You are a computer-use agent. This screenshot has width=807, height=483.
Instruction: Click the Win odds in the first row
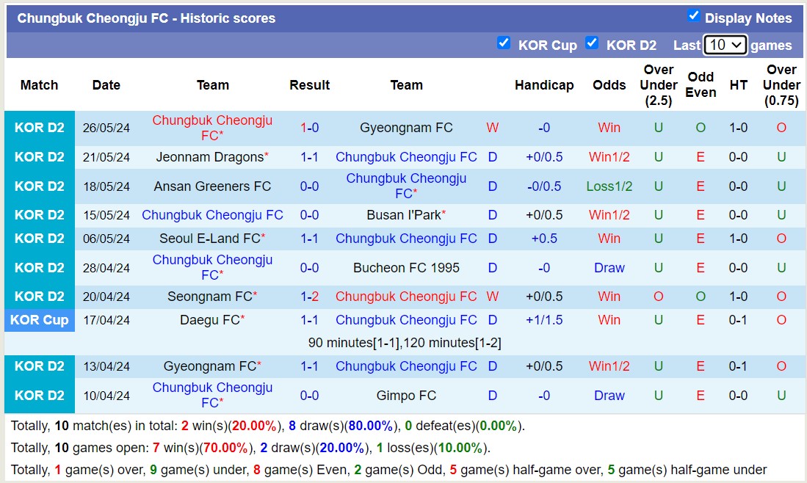pos(609,127)
